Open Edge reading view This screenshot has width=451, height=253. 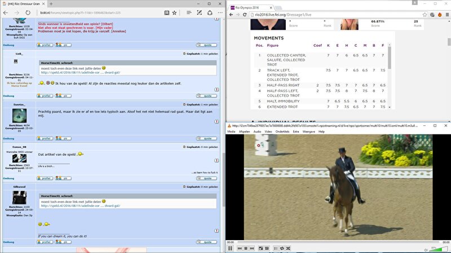[166, 12]
